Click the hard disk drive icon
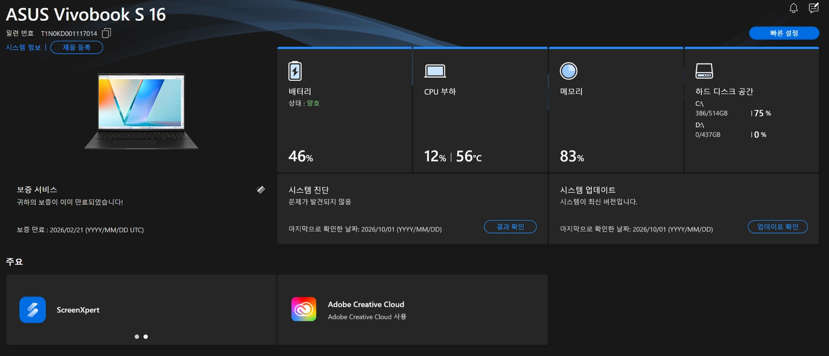 click(704, 71)
